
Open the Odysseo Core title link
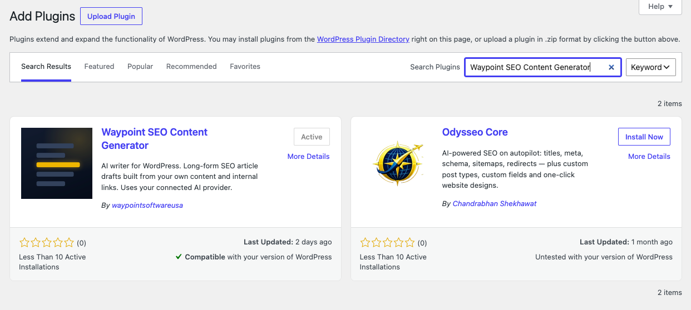(475, 132)
